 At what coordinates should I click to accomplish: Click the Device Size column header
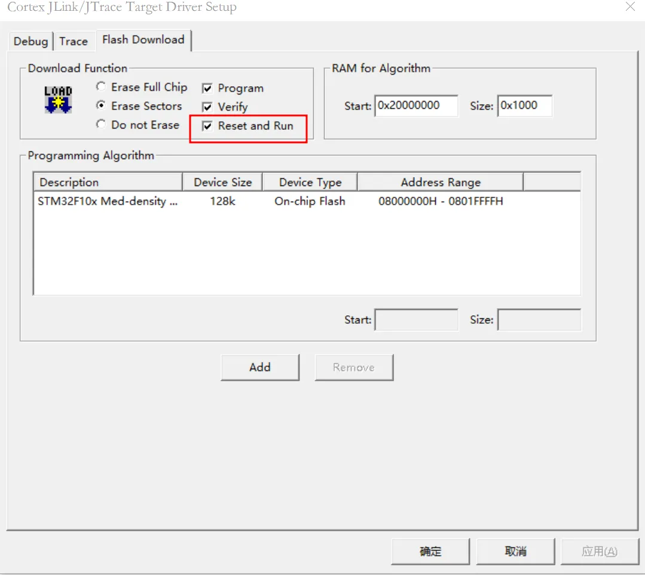(x=222, y=182)
